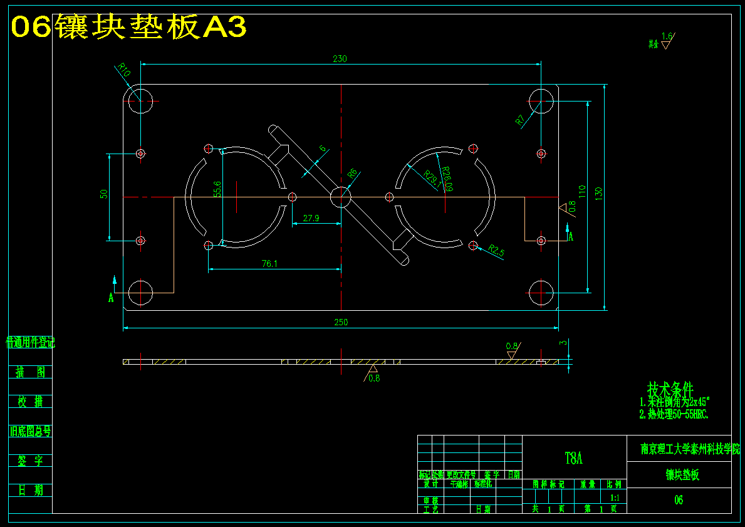Select the 230 dimension text
This screenshot has width=745, height=527.
[x=340, y=58]
